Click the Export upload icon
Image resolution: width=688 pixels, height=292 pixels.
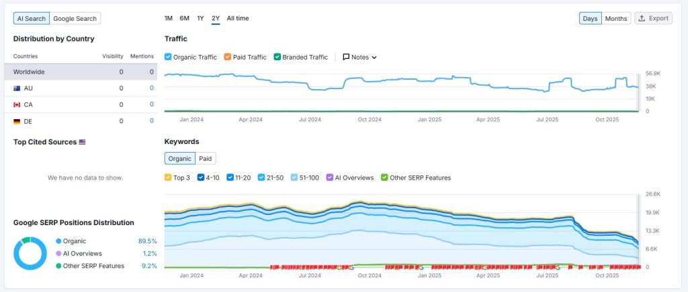pos(642,18)
